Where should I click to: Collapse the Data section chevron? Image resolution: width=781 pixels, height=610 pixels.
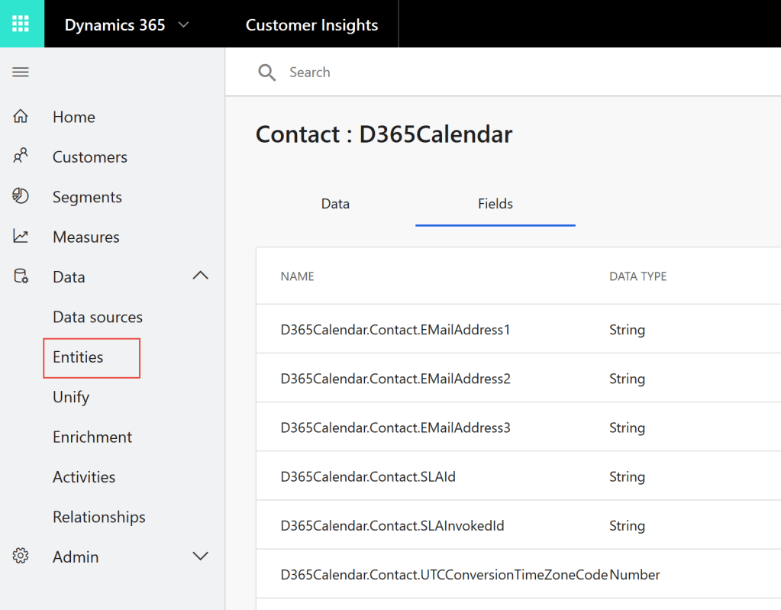[x=200, y=276]
